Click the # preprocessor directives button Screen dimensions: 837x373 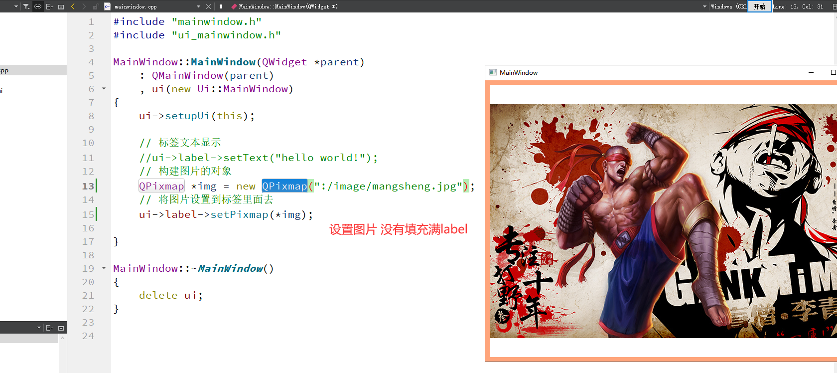click(x=221, y=6)
